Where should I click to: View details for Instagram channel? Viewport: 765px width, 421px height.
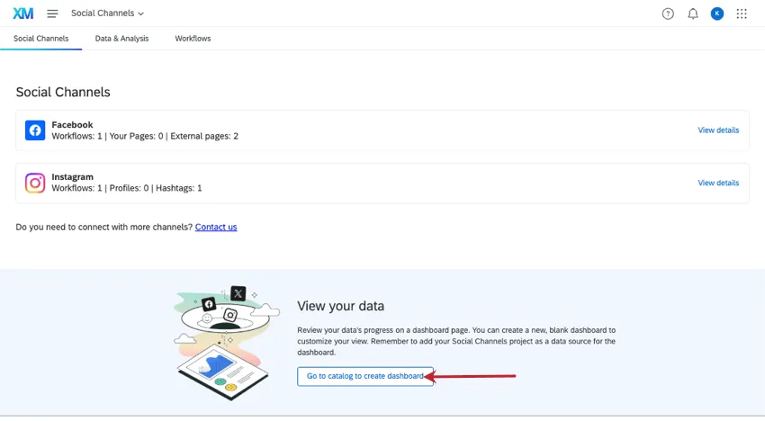[718, 184]
